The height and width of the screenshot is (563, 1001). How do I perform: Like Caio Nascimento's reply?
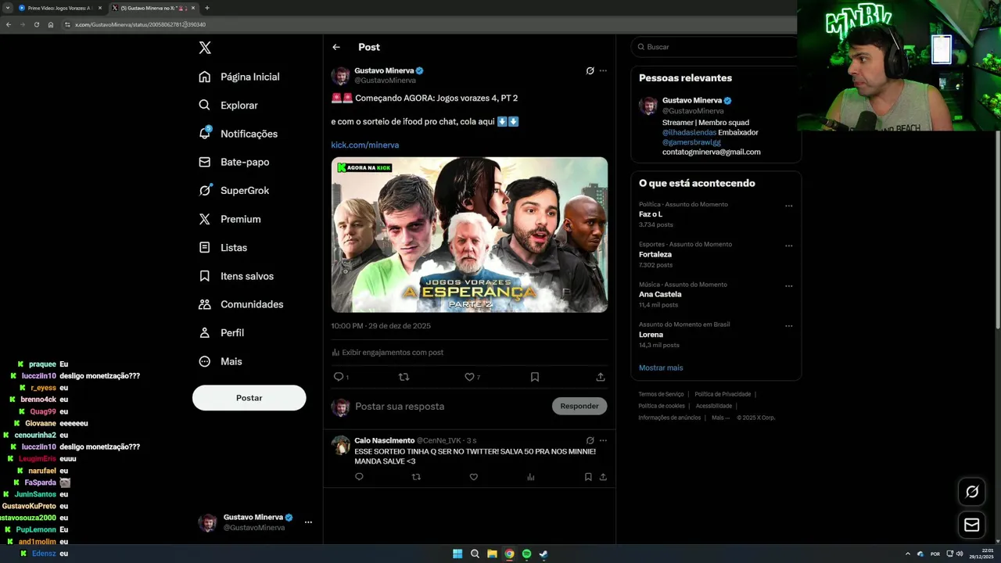473,477
